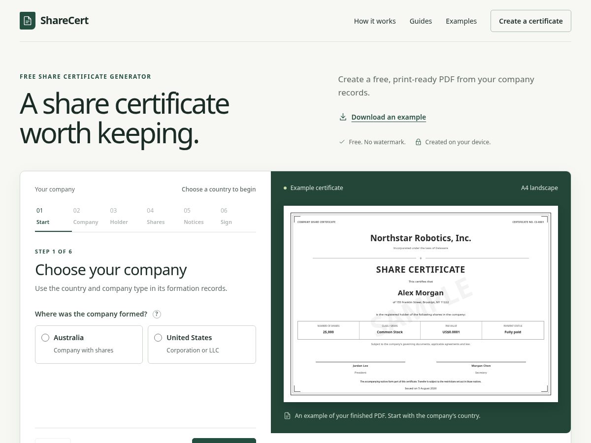This screenshot has height=443, width=591.
Task: Go to step 02 Company tab
Action: tap(90, 216)
